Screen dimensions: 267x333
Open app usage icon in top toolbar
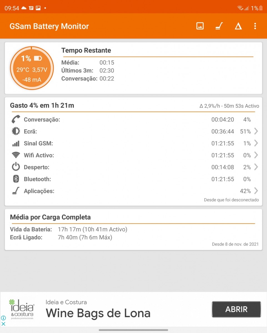[219, 26]
